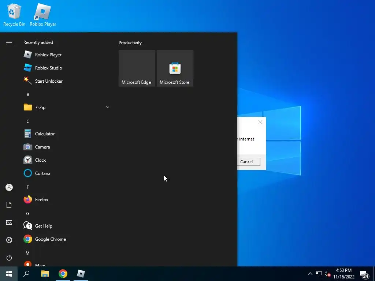Open Settings gear in Start sidebar
375x281 pixels.
(x=9, y=240)
